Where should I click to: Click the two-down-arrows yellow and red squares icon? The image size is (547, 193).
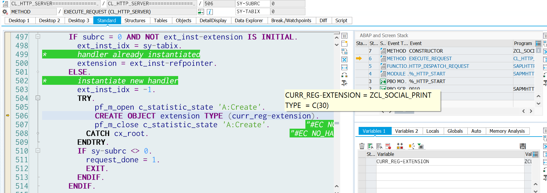point(400,146)
